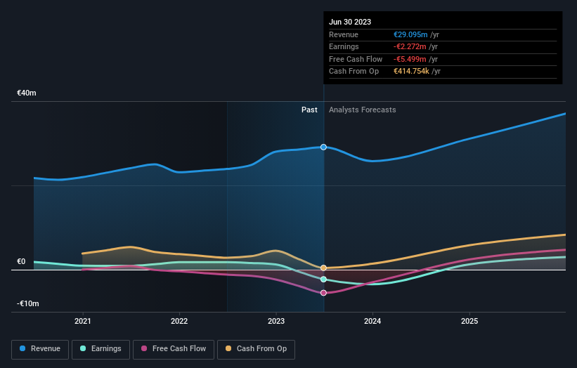
Task: Select the Free Cash Flow data point marker
Action: click(323, 293)
